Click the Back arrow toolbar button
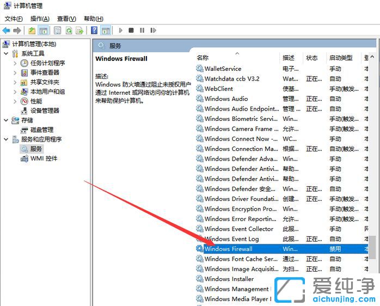380x306 pixels. pos(6,30)
